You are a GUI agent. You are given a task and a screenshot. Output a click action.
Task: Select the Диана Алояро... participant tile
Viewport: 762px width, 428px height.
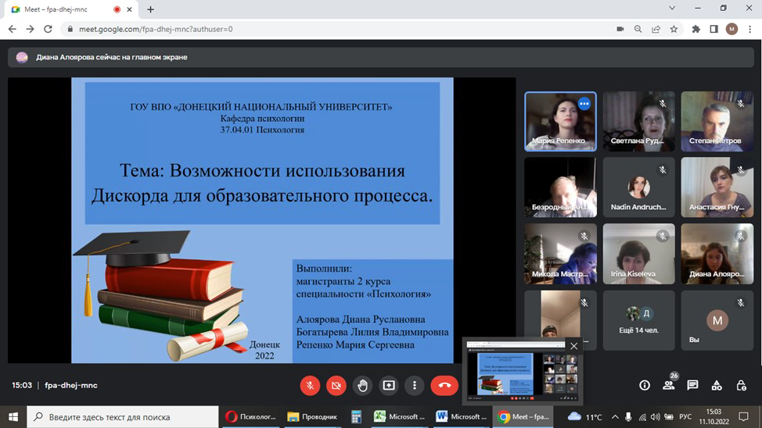tap(717, 254)
